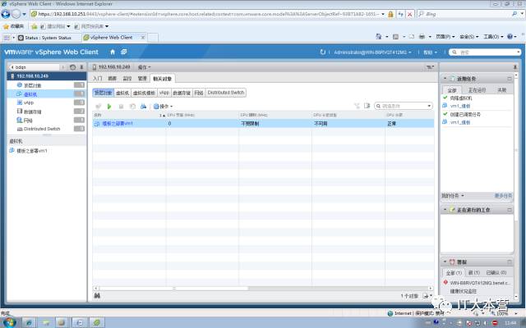Select Distributed Switch item in navigator

(x=47, y=129)
